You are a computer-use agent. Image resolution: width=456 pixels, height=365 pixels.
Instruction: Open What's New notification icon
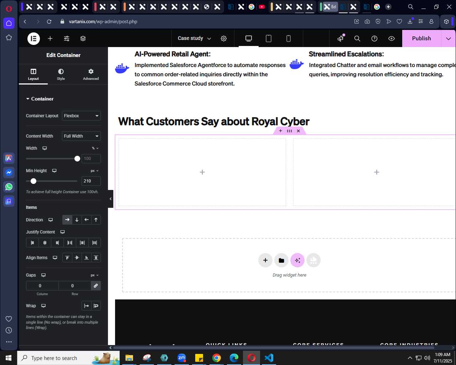click(341, 38)
